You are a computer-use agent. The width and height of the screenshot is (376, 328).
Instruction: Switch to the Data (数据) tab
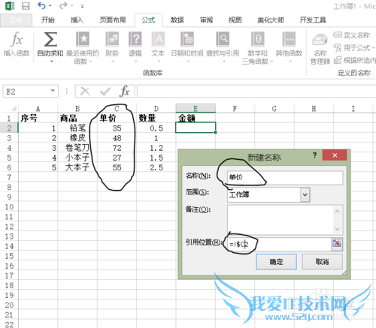177,20
